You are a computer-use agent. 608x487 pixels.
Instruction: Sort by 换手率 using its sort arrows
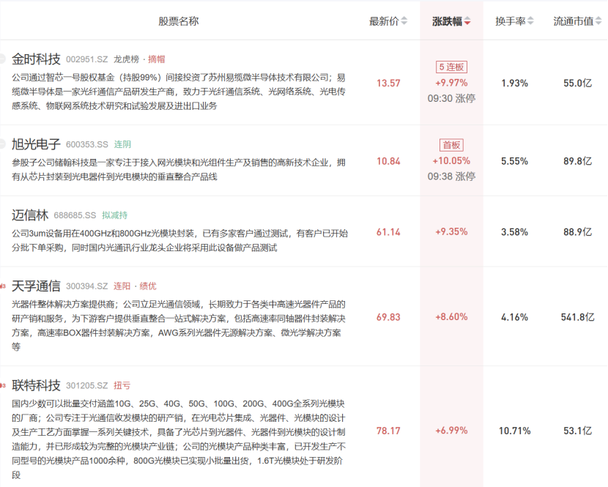click(530, 21)
